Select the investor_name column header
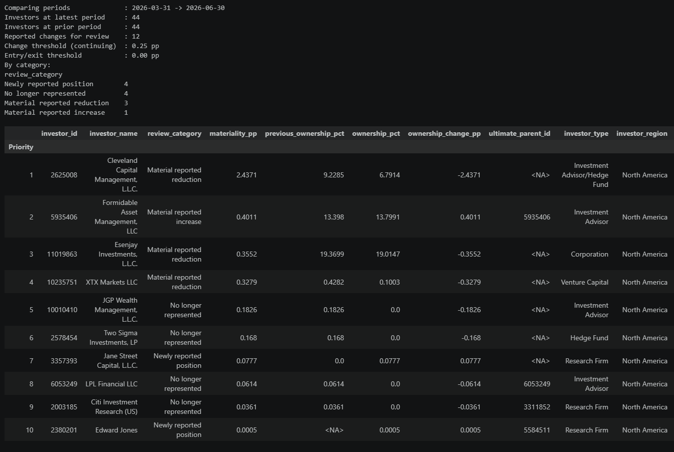 [x=113, y=133]
